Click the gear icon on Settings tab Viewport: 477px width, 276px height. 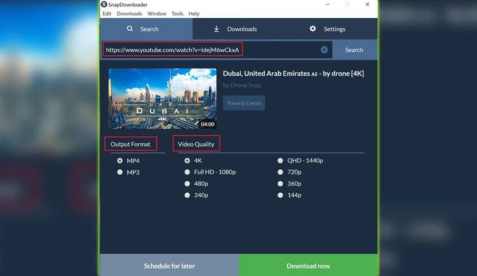coord(313,29)
